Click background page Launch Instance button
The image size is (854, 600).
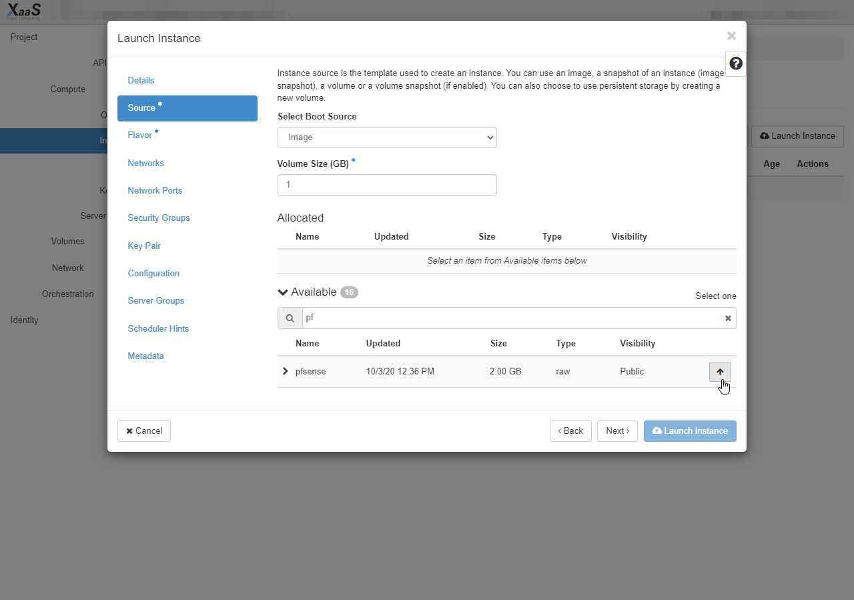pos(797,136)
